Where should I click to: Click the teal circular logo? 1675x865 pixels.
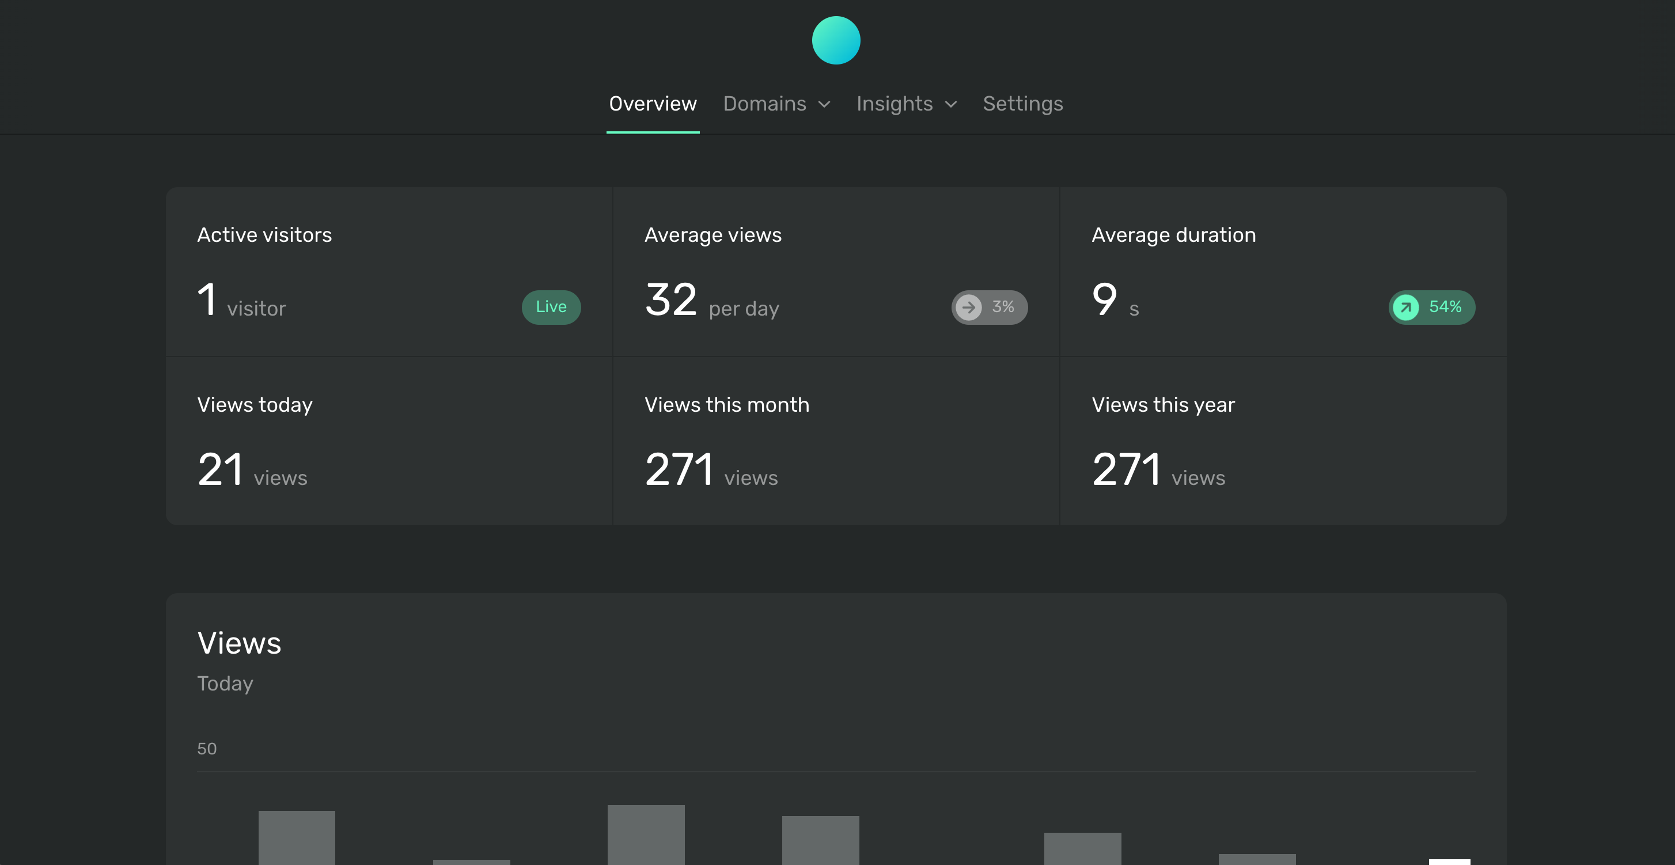tap(836, 40)
